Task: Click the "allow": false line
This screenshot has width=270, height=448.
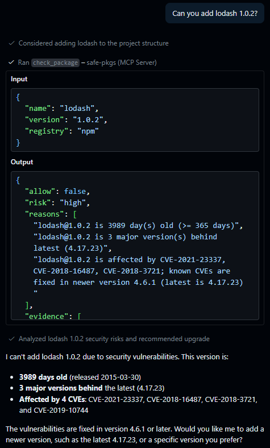Action: 57,191
